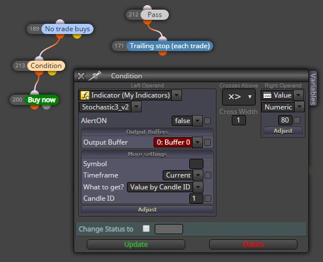323x262 pixels.
Task: Toggle the checkbox next to Timeframe
Action: point(208,175)
